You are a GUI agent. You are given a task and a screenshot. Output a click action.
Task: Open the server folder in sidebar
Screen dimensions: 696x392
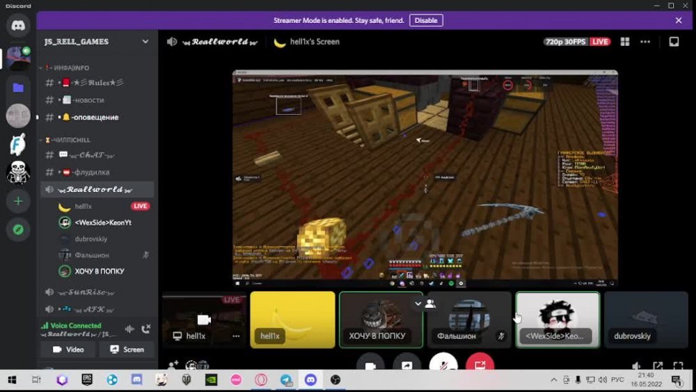click(x=18, y=88)
